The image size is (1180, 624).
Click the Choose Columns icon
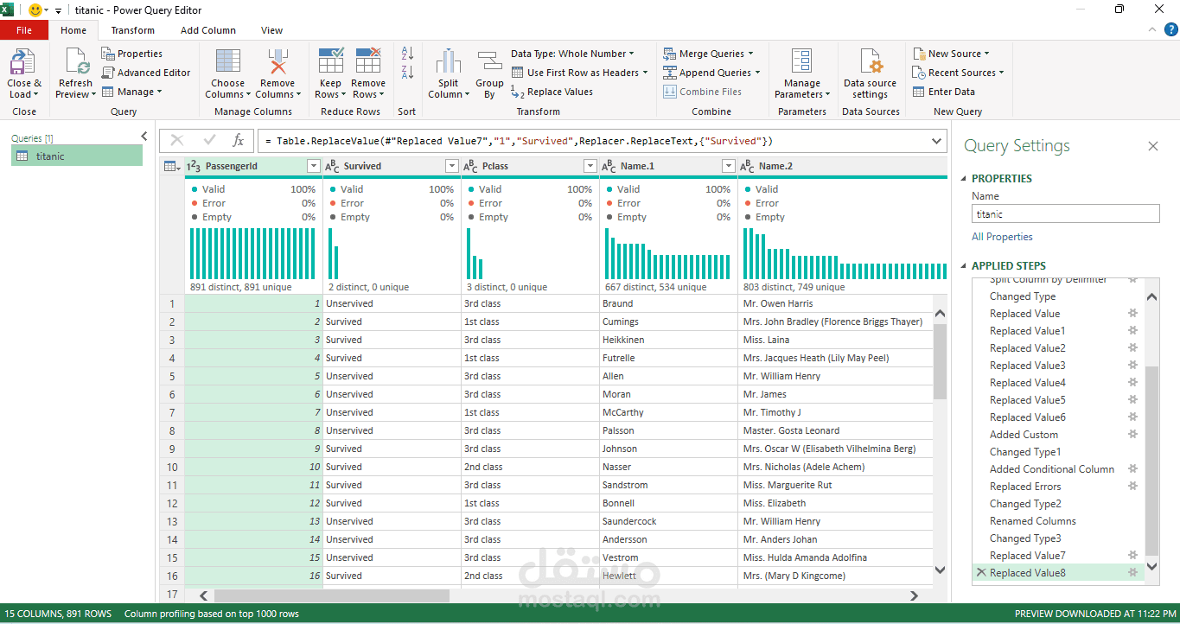tap(228, 62)
